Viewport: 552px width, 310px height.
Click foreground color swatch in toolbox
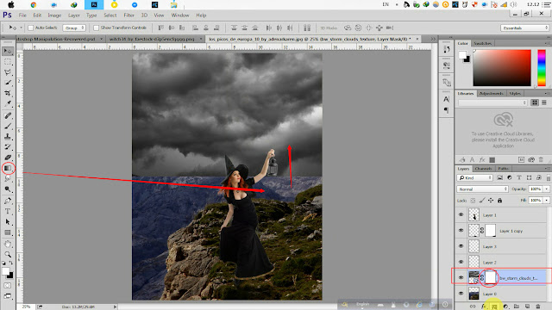(x=5, y=271)
